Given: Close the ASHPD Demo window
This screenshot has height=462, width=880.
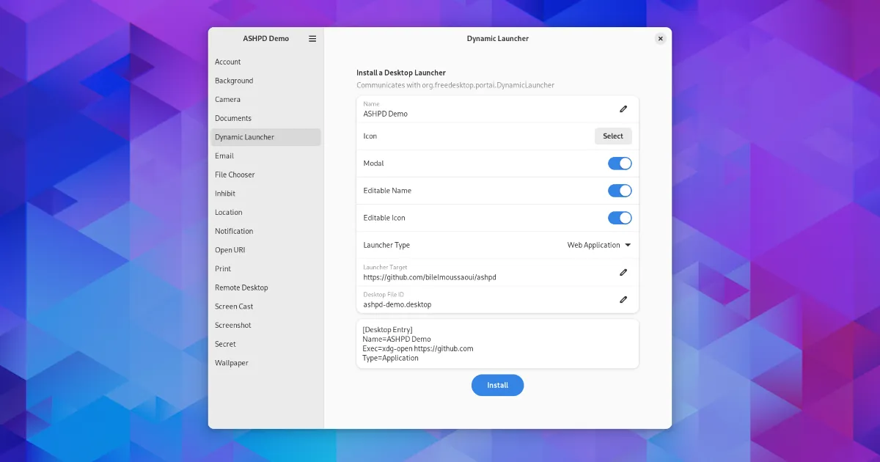Looking at the screenshot, I should click(660, 39).
